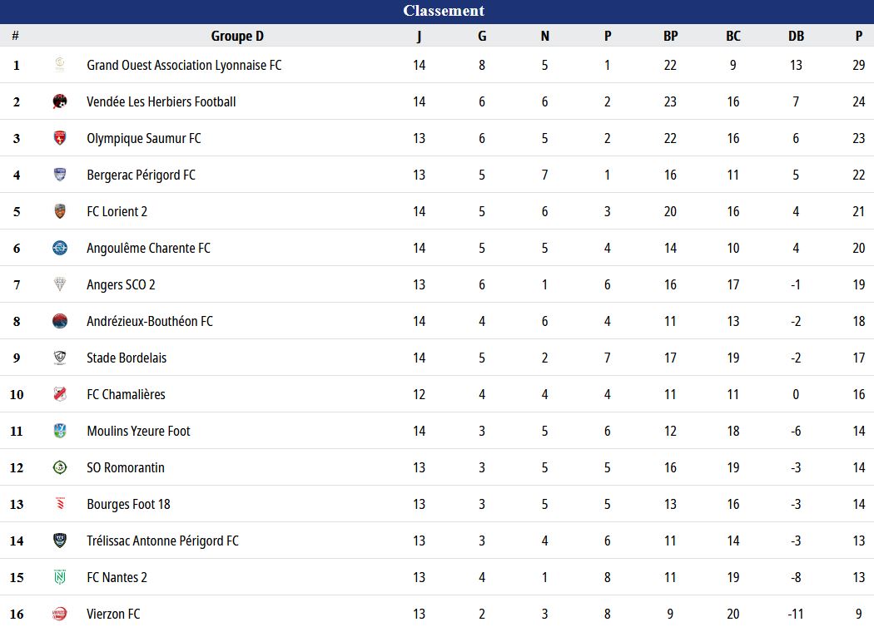Select the DB goal difference column header
The height and width of the screenshot is (627, 874).
coord(796,37)
